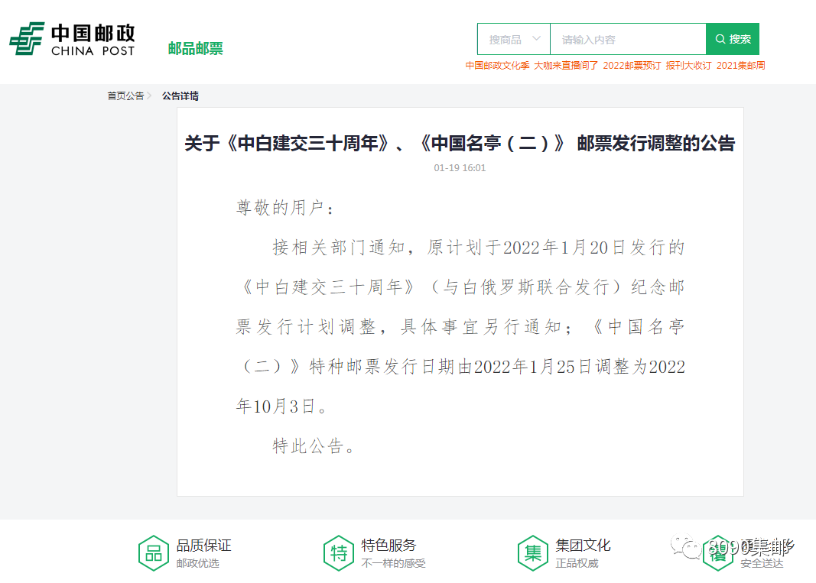Go to 首页公告 breadcrumb
The height and width of the screenshot is (583, 816).
[x=125, y=96]
